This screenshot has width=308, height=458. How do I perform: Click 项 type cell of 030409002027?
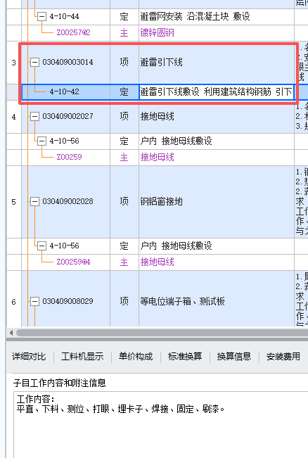(124, 117)
